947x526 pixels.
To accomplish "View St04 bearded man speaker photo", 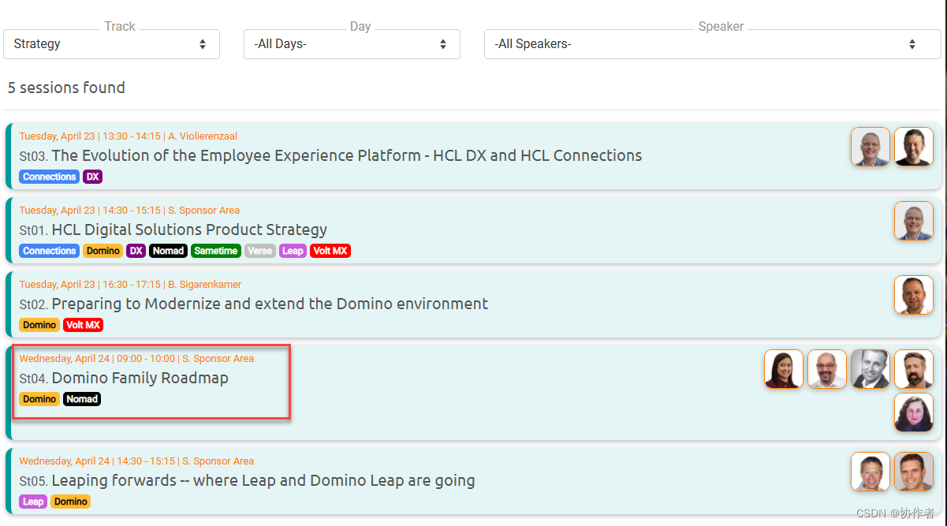I will pos(914,369).
